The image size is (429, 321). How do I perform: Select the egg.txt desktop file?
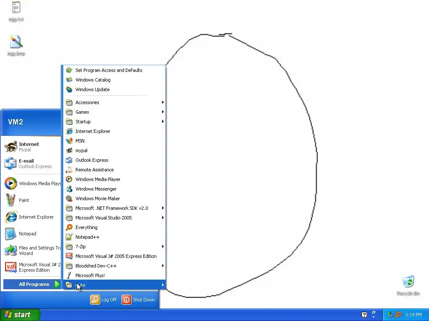tap(16, 11)
